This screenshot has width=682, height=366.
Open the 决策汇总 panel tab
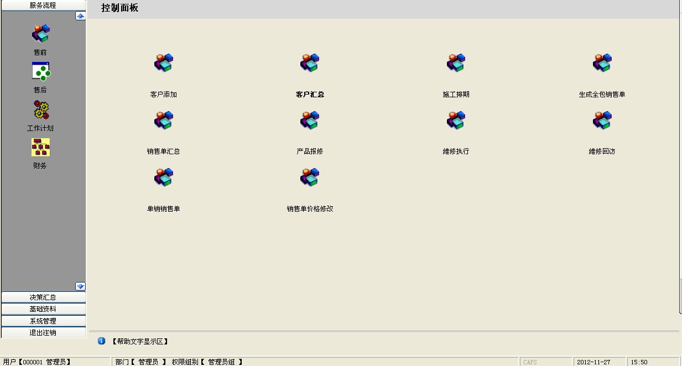pyautogui.click(x=43, y=297)
